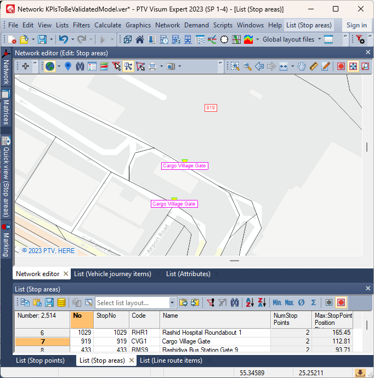Toggle the red marker button in Network editor toolbar

pos(341,66)
